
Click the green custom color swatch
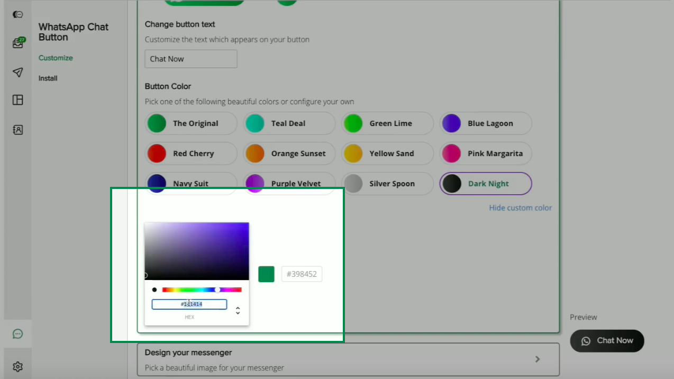[266, 274]
